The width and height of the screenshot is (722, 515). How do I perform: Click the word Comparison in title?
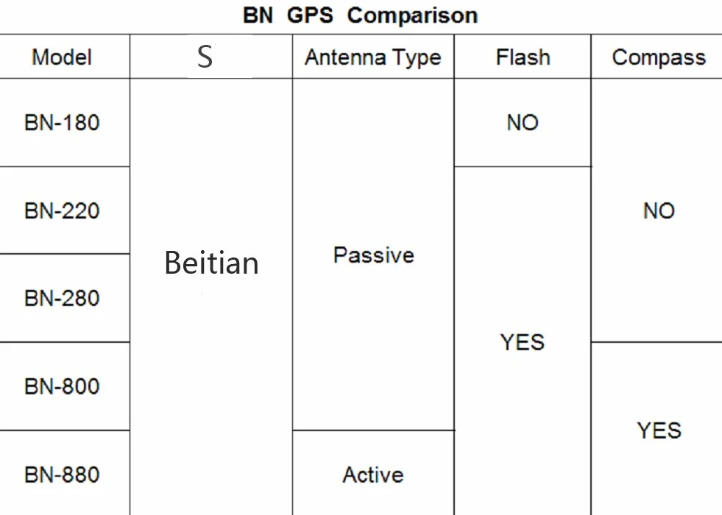(413, 15)
